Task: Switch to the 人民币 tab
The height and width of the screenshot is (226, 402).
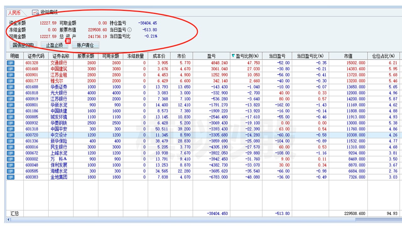Action: [x=14, y=13]
